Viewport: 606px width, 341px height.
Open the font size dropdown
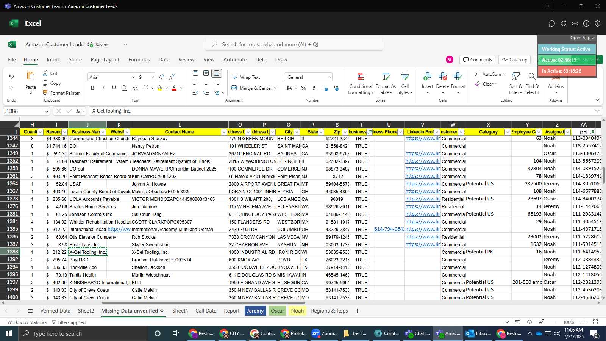[153, 77]
